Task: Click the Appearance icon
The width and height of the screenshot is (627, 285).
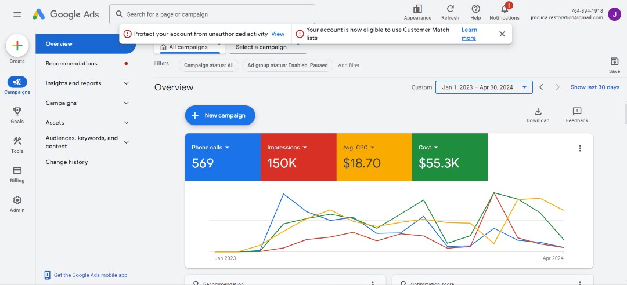Action: (x=417, y=9)
